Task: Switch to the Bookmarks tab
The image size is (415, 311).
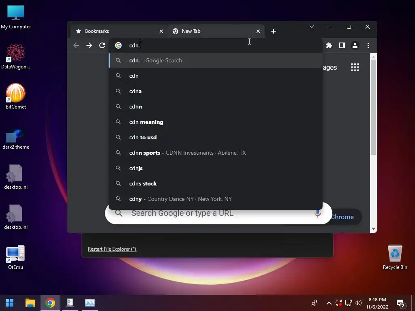Action: (x=119, y=31)
